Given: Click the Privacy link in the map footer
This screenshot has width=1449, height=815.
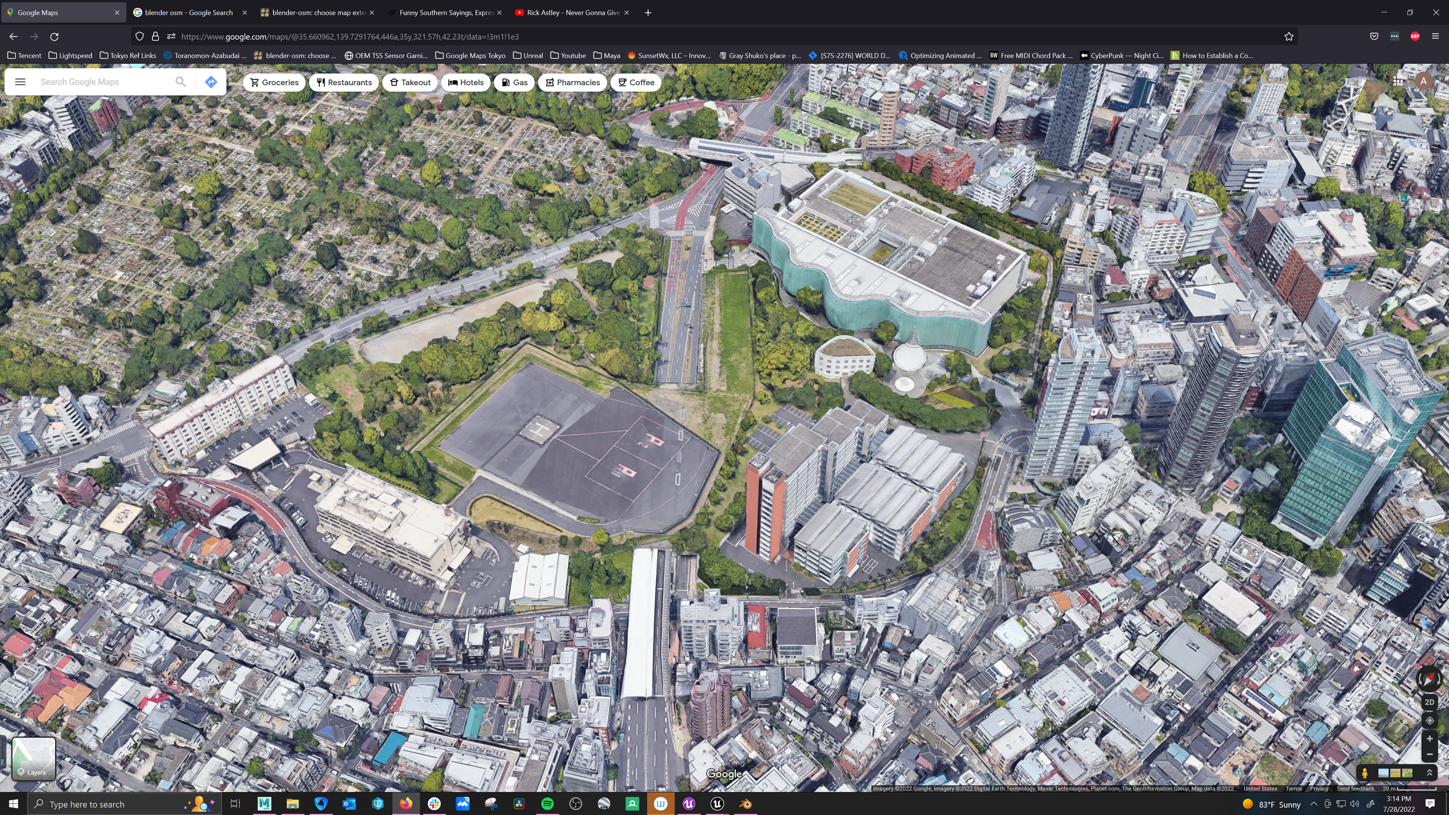Looking at the screenshot, I should pyautogui.click(x=1319, y=788).
